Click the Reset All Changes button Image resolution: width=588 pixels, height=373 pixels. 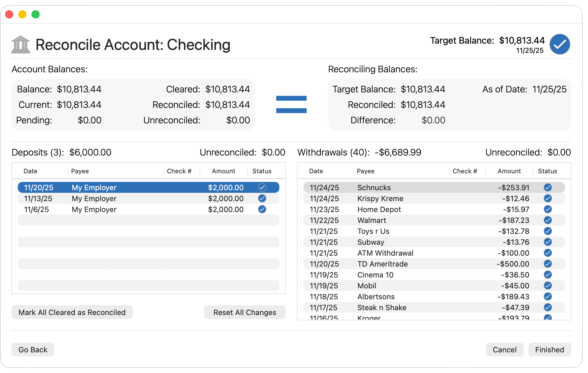[x=244, y=312]
